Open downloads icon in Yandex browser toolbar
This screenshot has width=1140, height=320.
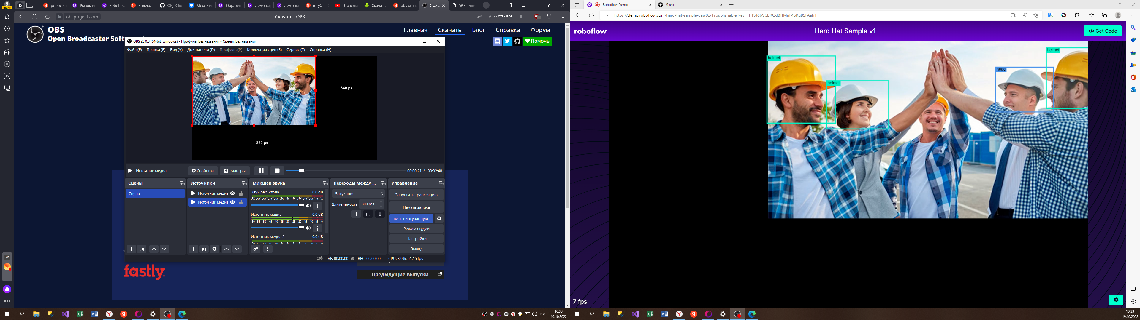pyautogui.click(x=563, y=17)
